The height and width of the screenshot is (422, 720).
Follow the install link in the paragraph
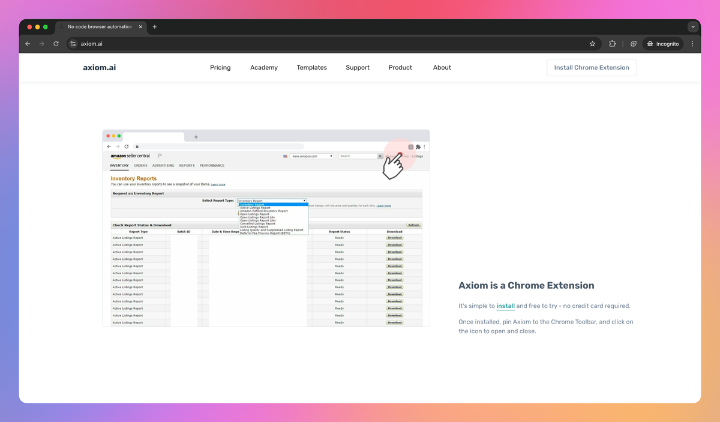(506, 306)
